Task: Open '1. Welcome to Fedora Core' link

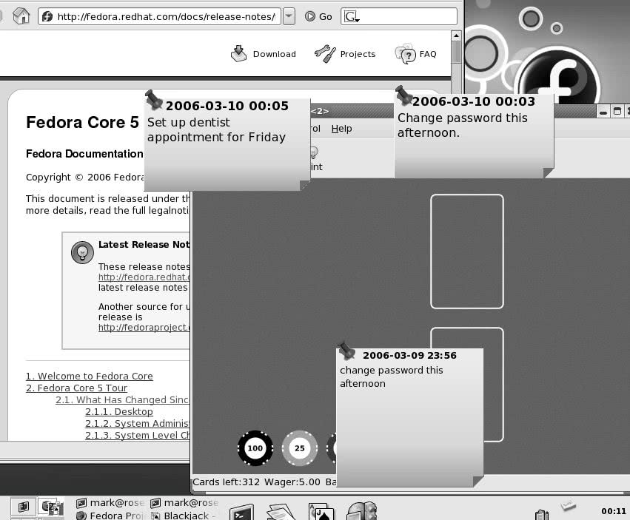Action: click(x=89, y=376)
